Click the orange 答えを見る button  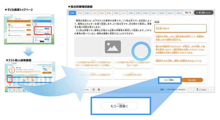point(192,80)
